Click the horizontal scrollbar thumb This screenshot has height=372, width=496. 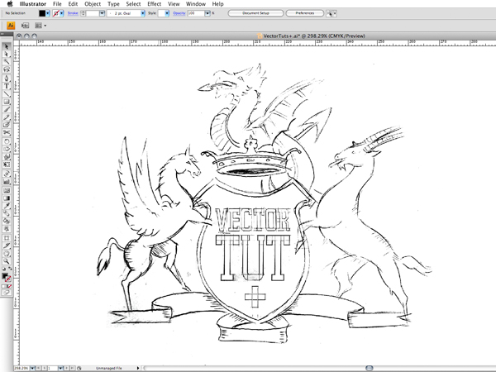370,368
